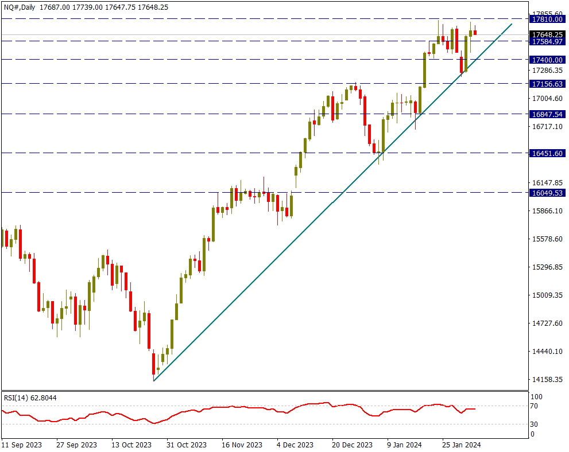Image resolution: width=569 pixels, height=452 pixels.
Task: Click the 14727.60 price axis value
Action: pos(547,324)
